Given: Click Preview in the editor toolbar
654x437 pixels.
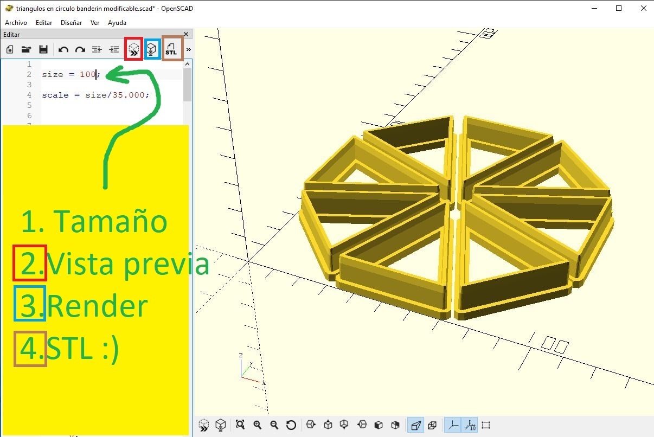Looking at the screenshot, I should point(134,50).
